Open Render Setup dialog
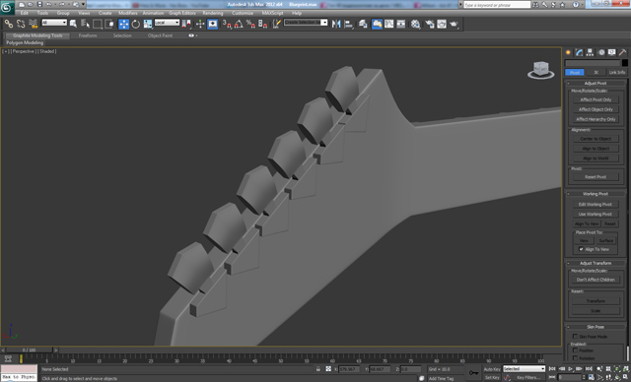 [x=430, y=24]
